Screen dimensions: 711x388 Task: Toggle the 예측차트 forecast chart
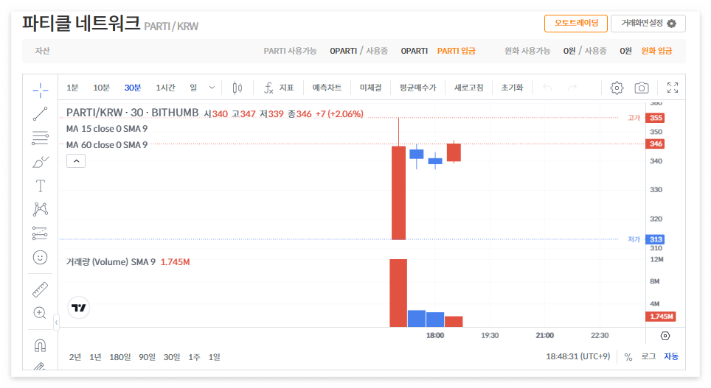coord(327,88)
